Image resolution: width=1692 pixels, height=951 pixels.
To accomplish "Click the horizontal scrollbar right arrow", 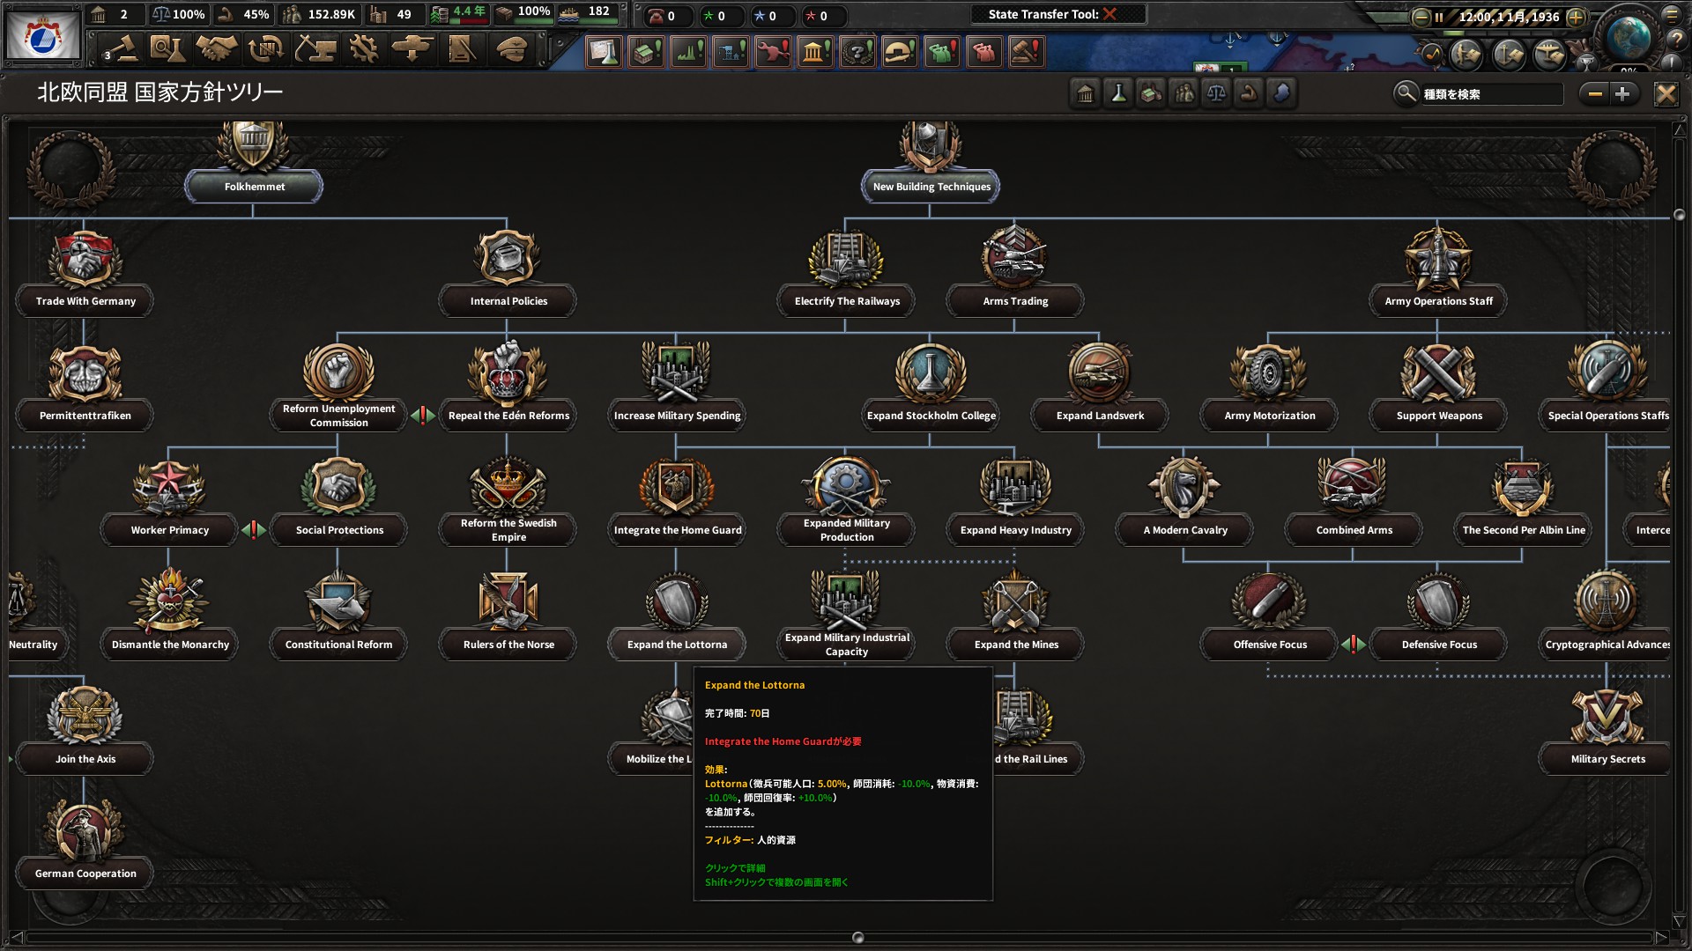I will pos(1661,938).
